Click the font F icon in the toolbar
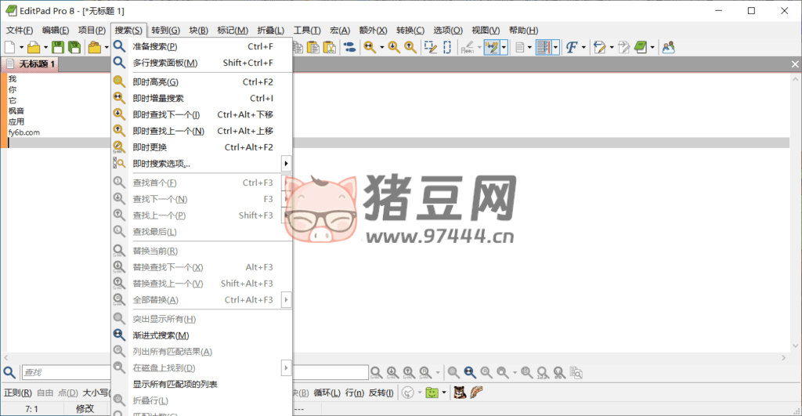The width and height of the screenshot is (802, 416). [x=571, y=48]
